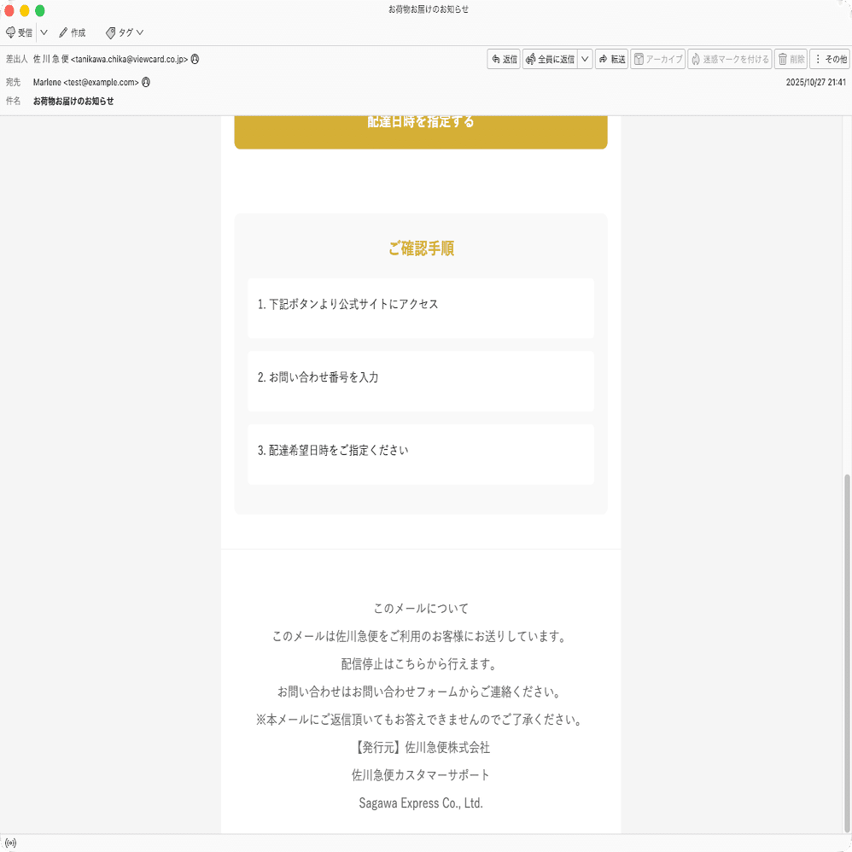Open the sender's contact icon next to viewcard.co.jp
Image resolution: width=852 pixels, height=852 pixels.
pyautogui.click(x=194, y=59)
